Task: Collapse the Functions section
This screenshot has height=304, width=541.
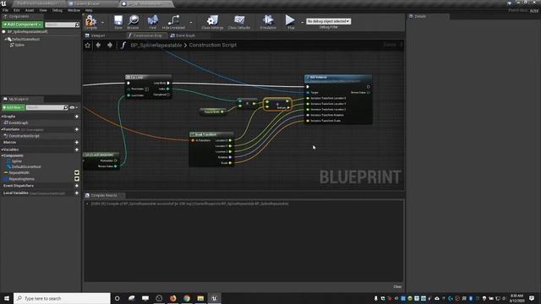Action: point(2,129)
